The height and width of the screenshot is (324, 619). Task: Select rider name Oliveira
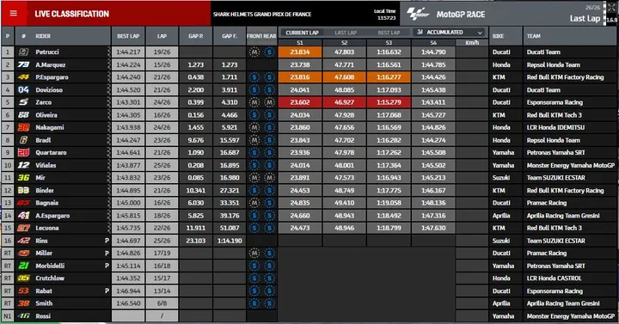tap(46, 115)
